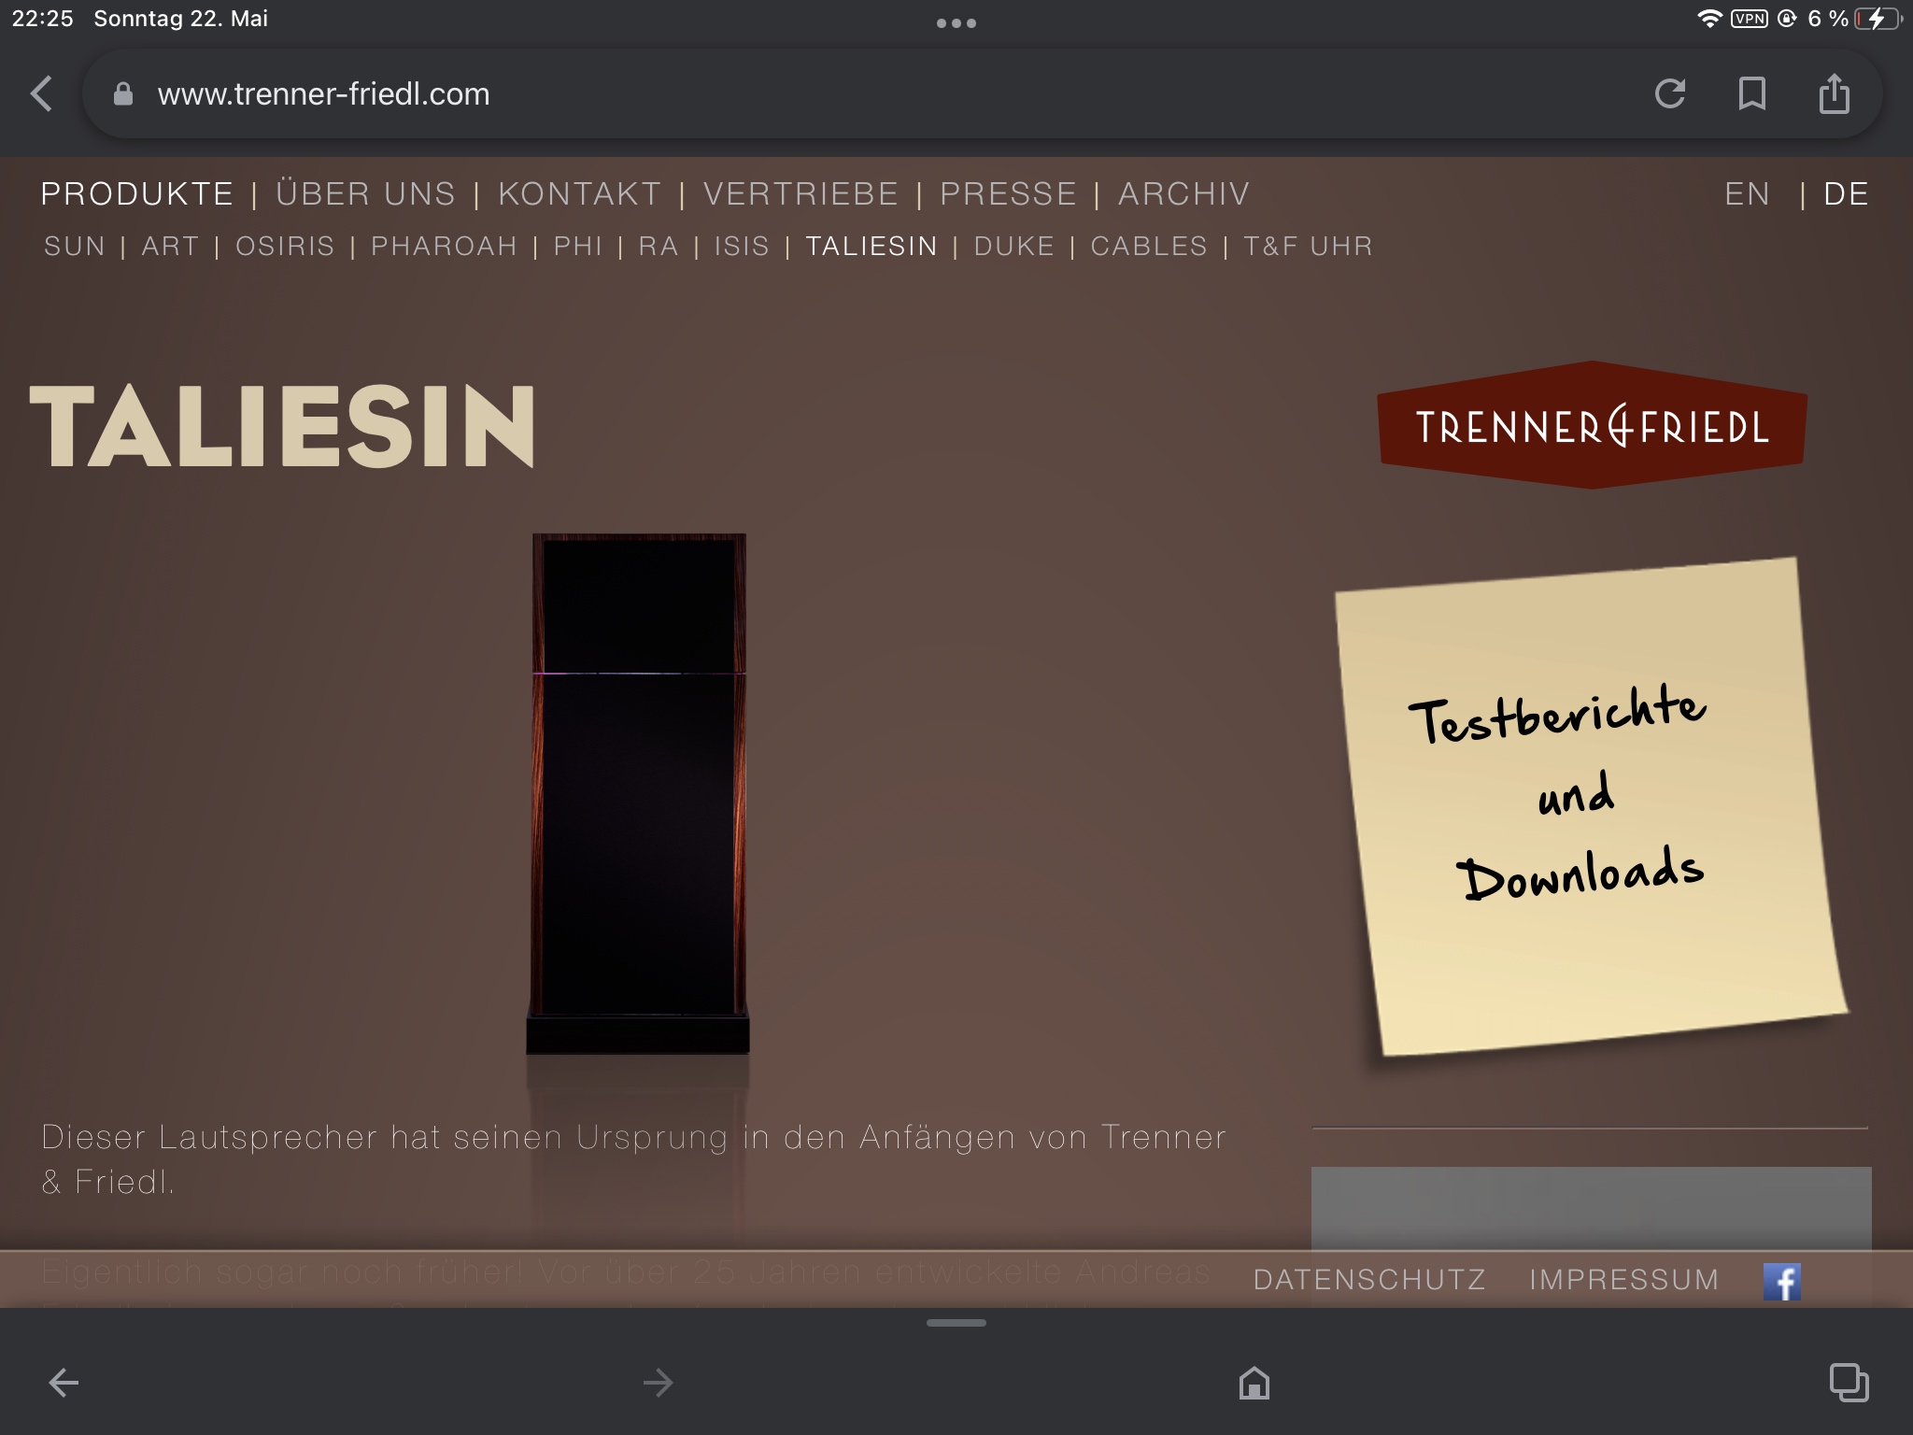The image size is (1913, 1435).
Task: Select the CABLES product
Action: click(1149, 246)
